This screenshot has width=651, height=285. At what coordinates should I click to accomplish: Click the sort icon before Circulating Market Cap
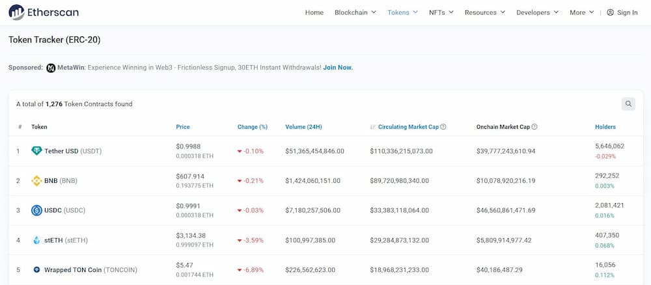tap(372, 127)
